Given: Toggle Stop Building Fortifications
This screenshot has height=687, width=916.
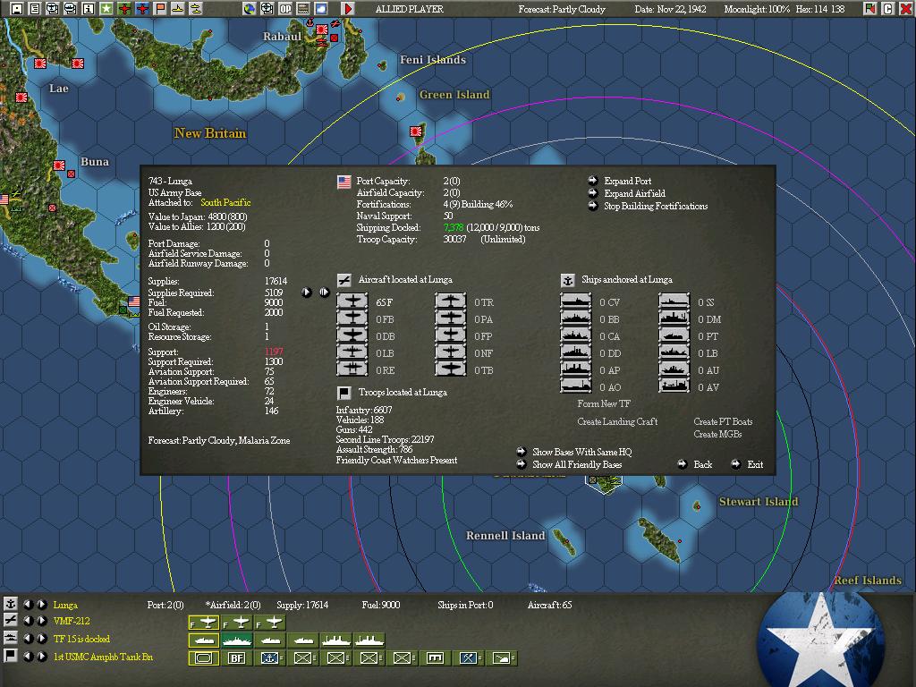Looking at the screenshot, I should [x=656, y=207].
